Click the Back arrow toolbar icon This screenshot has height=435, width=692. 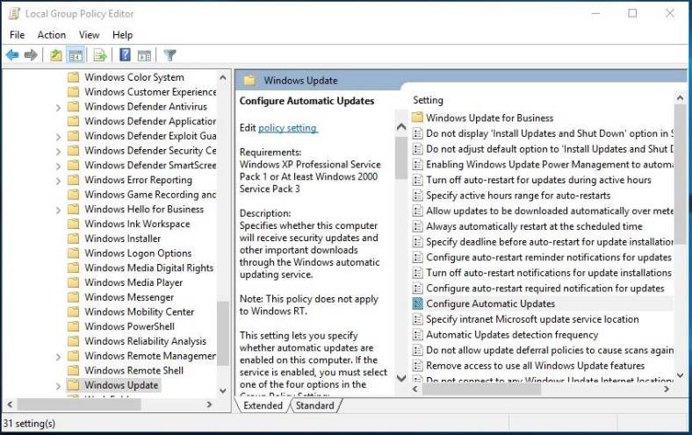coord(12,55)
